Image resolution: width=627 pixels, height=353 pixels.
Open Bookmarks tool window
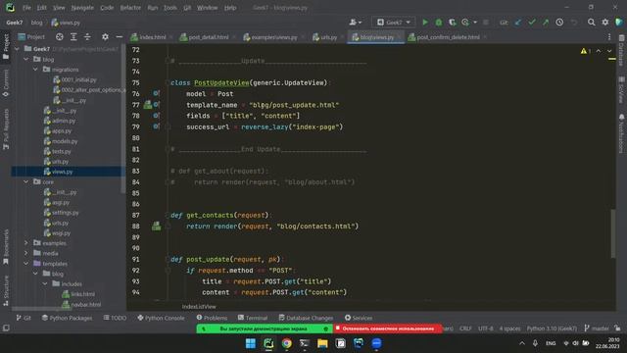pos(6,247)
